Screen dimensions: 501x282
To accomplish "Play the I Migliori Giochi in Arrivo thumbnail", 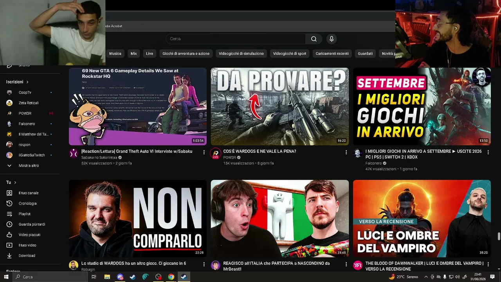I will pyautogui.click(x=422, y=107).
